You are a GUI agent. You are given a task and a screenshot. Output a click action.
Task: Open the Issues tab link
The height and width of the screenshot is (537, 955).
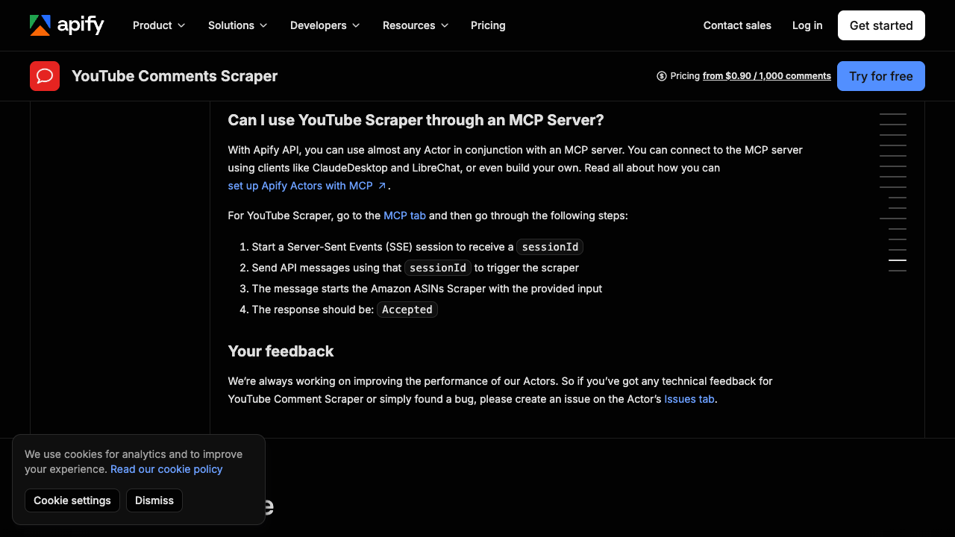[x=689, y=399]
